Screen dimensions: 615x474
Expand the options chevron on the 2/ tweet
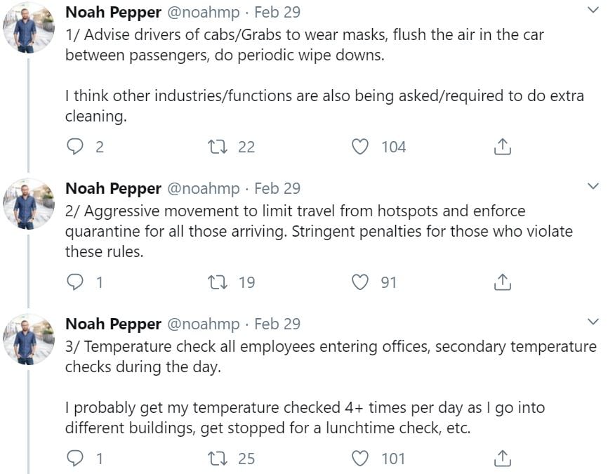593,187
